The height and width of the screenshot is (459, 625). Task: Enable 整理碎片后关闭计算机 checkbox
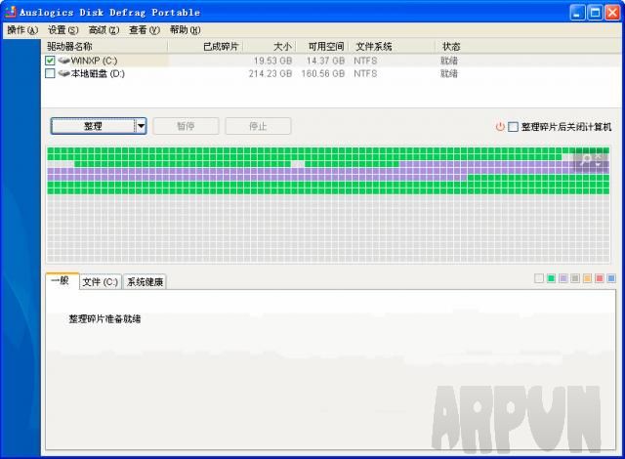pyautogui.click(x=513, y=127)
